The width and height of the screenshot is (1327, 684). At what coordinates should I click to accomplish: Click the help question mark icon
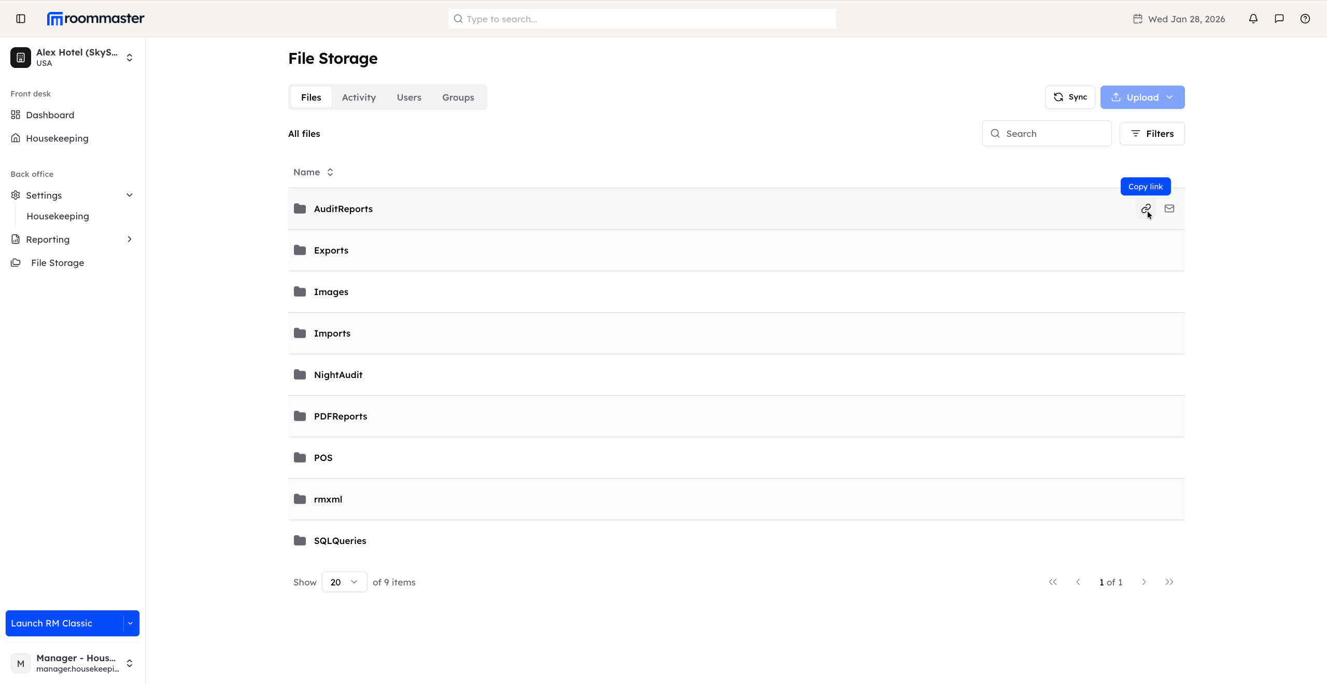pyautogui.click(x=1305, y=19)
